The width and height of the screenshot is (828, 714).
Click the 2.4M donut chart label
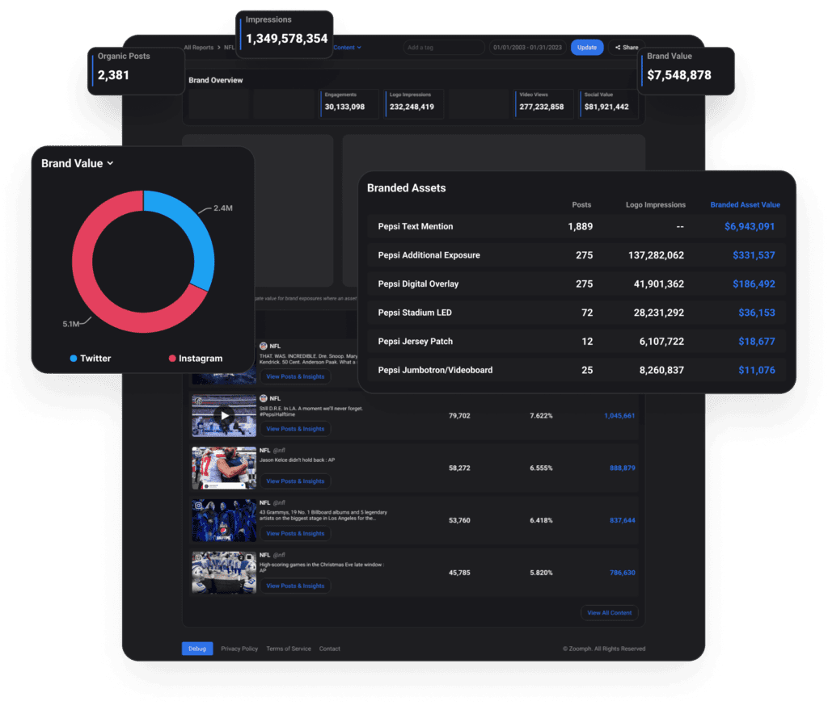(x=223, y=208)
